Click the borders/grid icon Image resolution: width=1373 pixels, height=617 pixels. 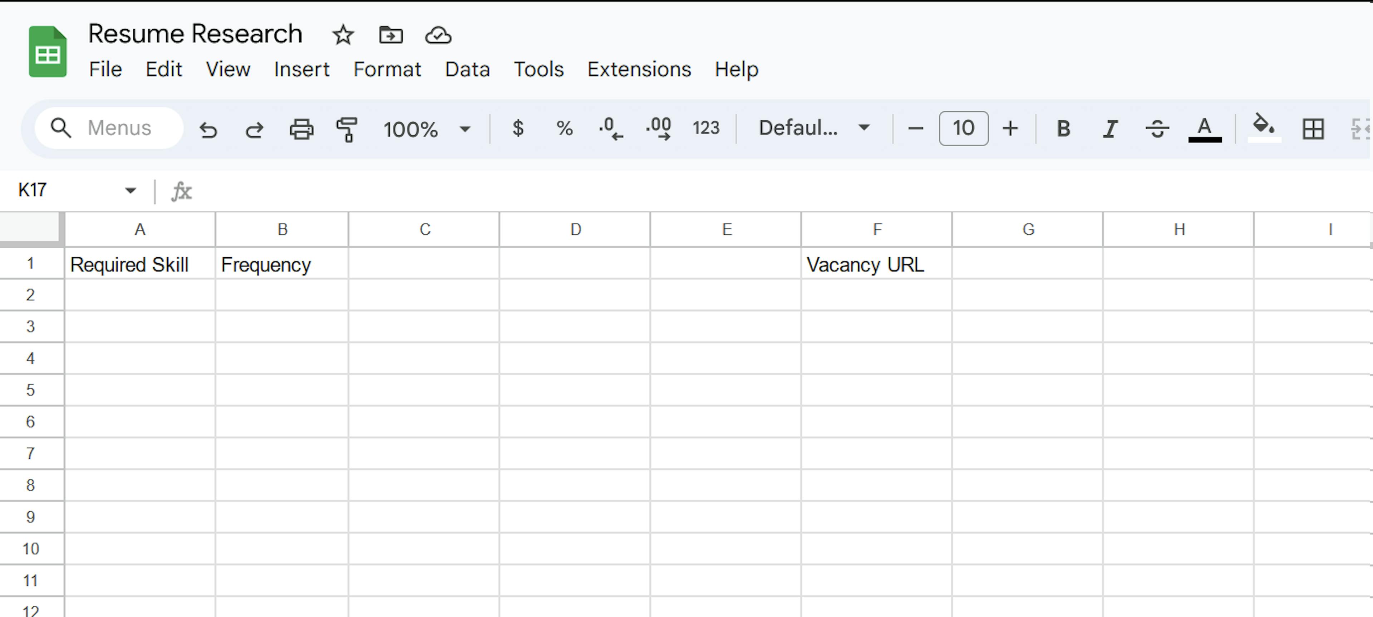1313,128
